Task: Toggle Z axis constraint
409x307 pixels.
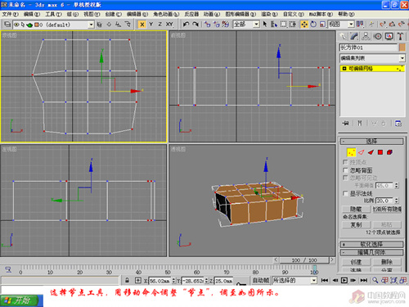Action: pos(160,25)
